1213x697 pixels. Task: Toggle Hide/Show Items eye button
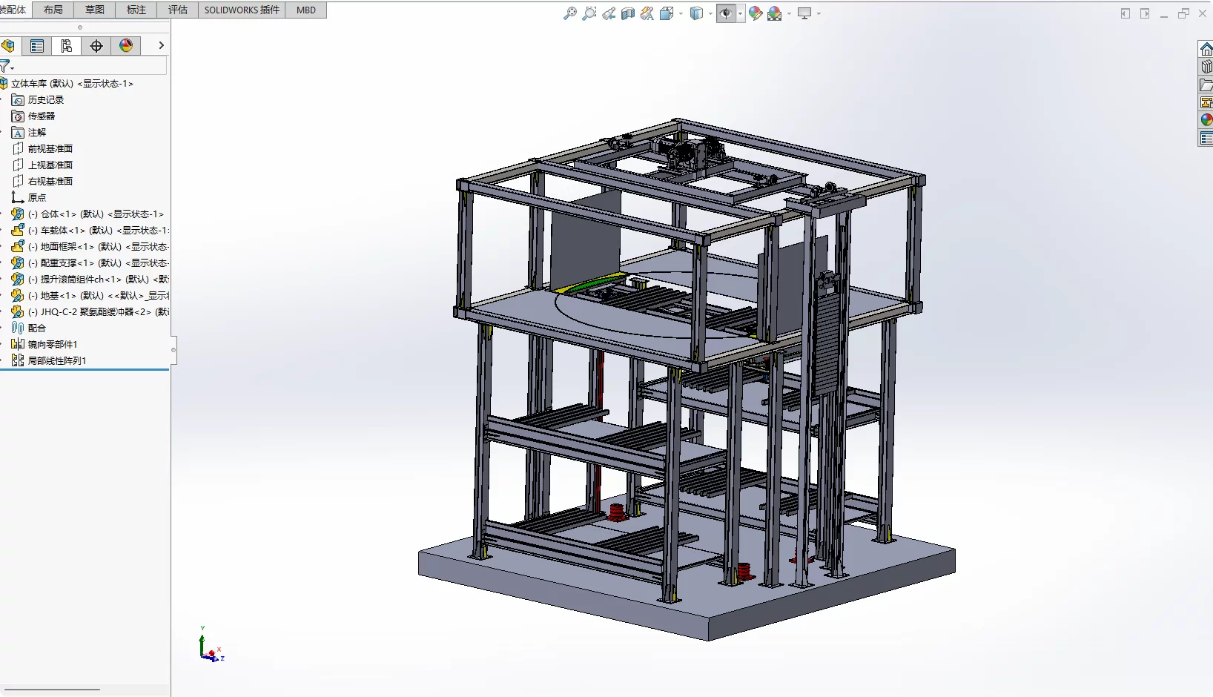point(726,13)
